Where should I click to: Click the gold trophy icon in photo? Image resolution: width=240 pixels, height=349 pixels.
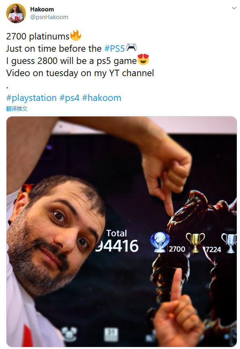tap(195, 243)
